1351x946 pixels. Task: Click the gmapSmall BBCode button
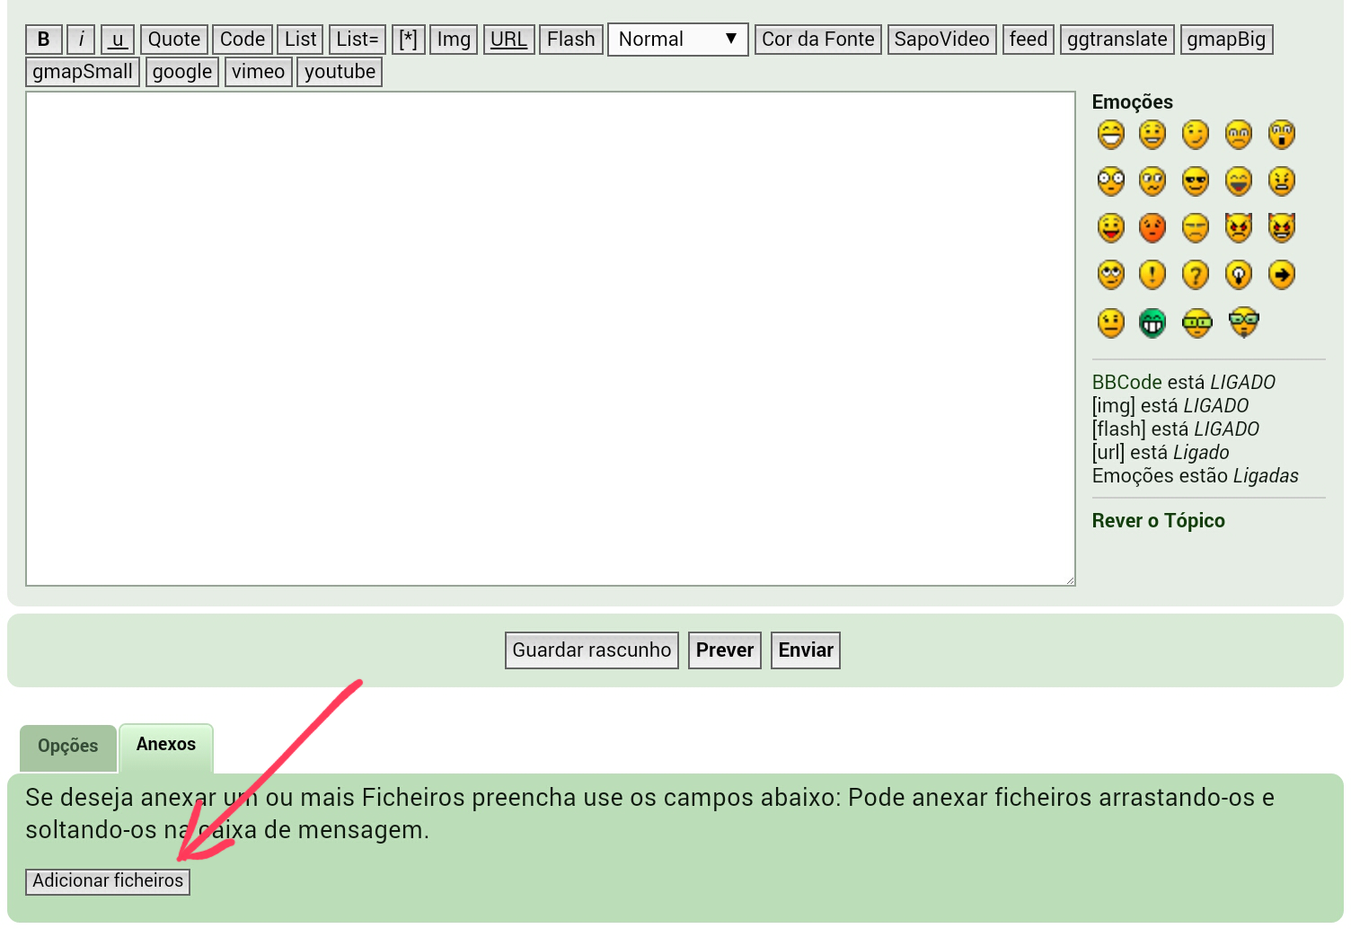tap(83, 72)
